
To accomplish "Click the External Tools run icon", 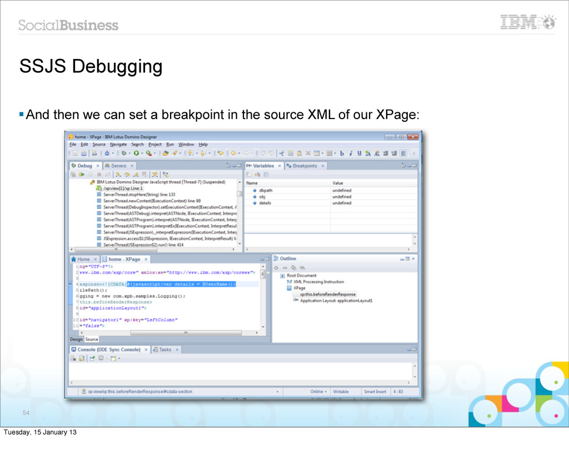I will click(148, 153).
